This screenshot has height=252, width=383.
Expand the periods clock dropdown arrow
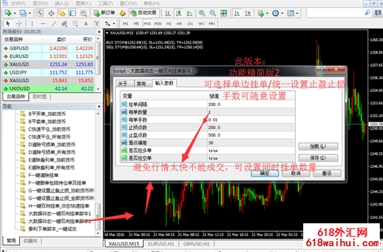(x=282, y=13)
